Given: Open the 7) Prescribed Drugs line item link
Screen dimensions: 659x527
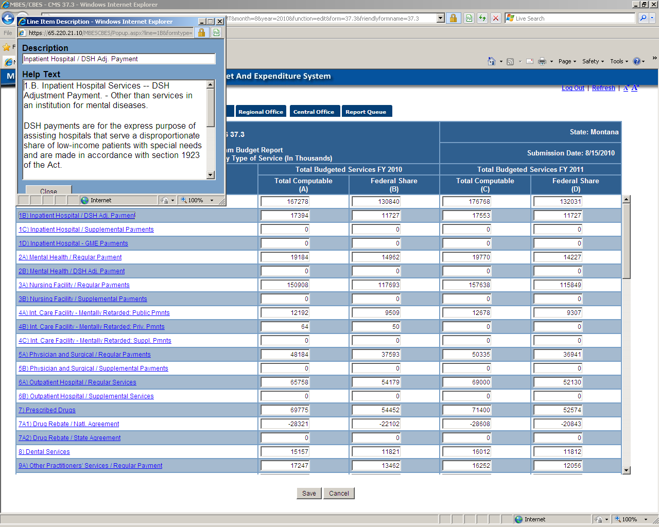Looking at the screenshot, I should coord(47,410).
